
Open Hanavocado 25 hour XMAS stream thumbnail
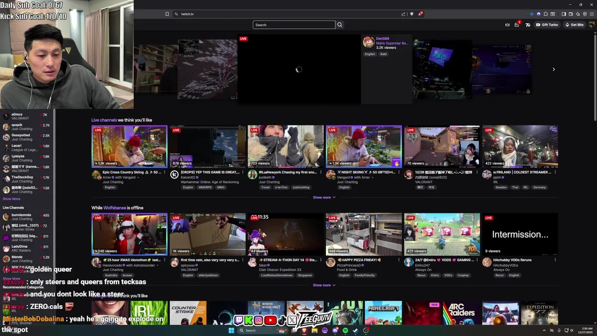pos(129,234)
